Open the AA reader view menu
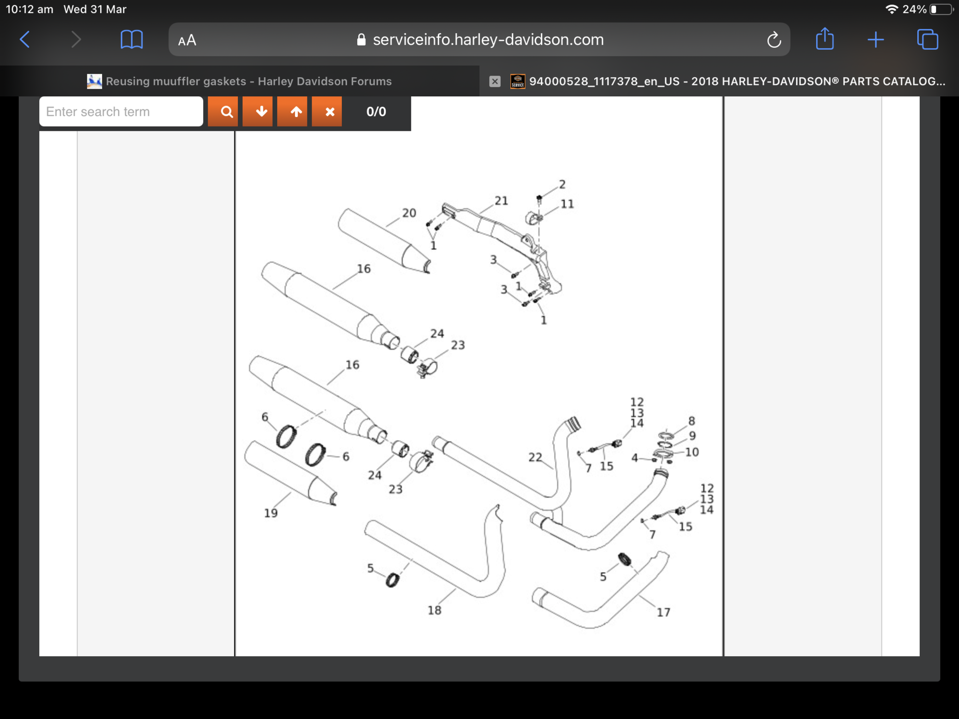Image resolution: width=959 pixels, height=719 pixels. [x=187, y=40]
